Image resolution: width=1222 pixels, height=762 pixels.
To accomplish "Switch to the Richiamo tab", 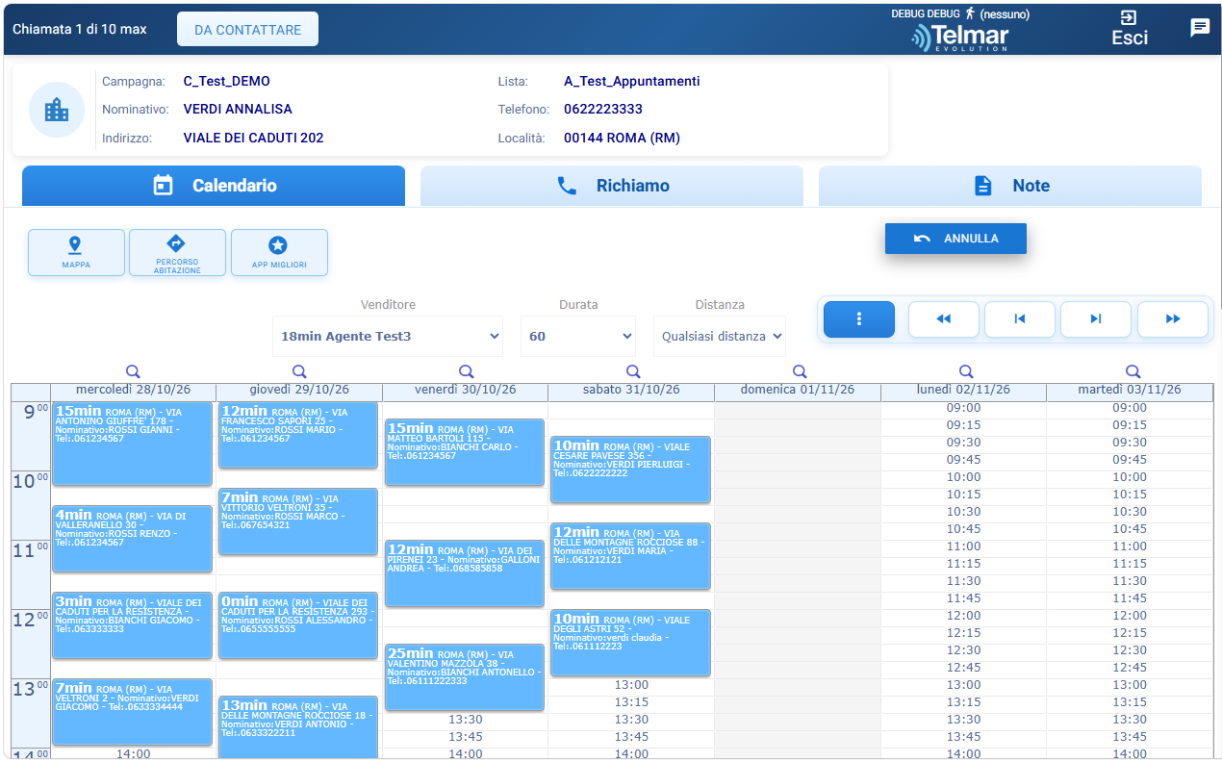I will pos(612,186).
